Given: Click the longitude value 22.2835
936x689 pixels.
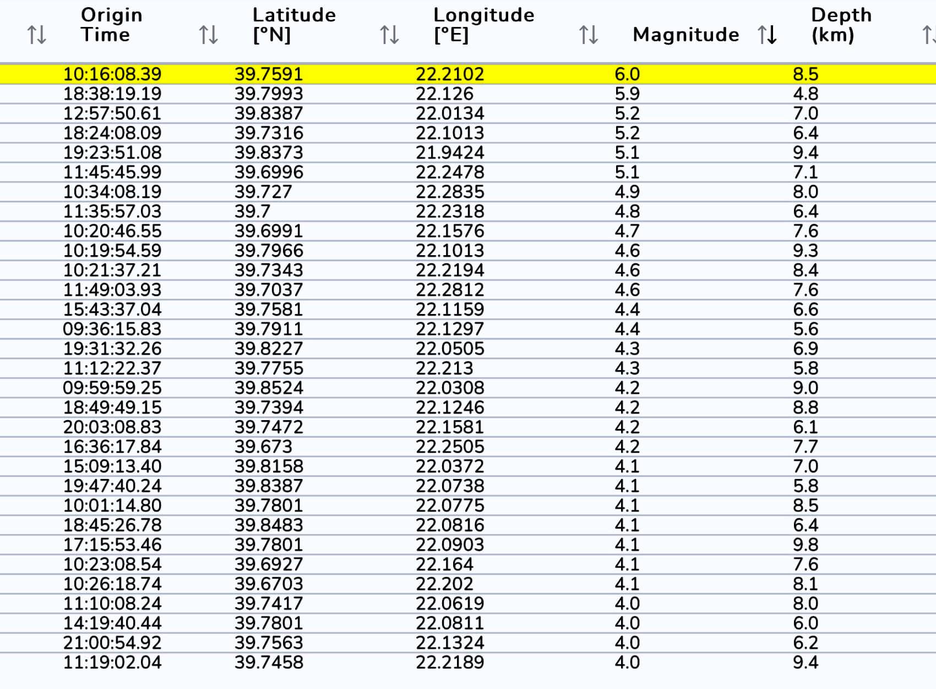Looking at the screenshot, I should coord(450,192).
